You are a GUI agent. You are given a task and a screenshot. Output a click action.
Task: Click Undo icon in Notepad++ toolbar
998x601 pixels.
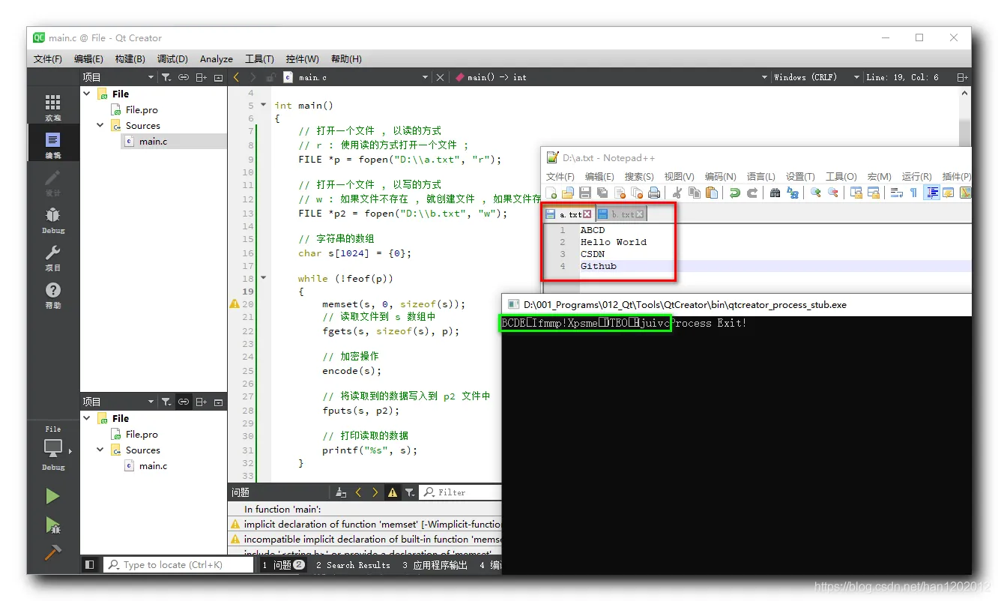[735, 193]
